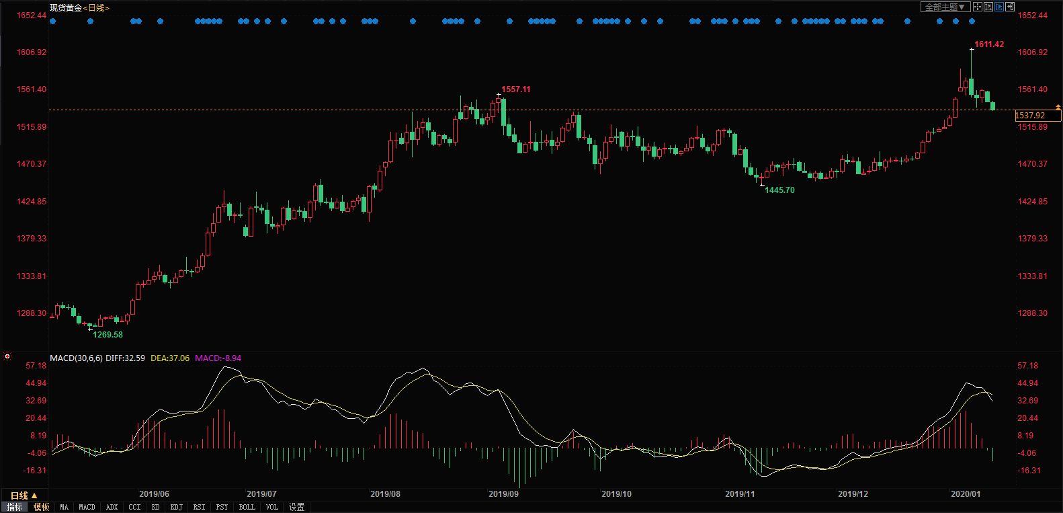Screen dimensions: 1063x513
Task: Click the exit-arrow panel icon at top right
Action: click(1009, 7)
